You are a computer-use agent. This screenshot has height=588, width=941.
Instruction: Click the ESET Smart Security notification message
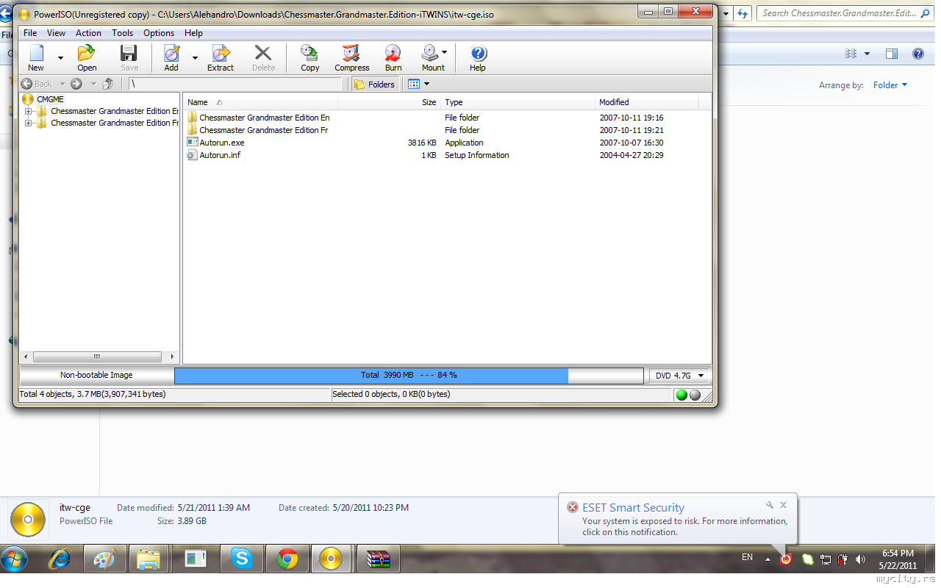[684, 526]
